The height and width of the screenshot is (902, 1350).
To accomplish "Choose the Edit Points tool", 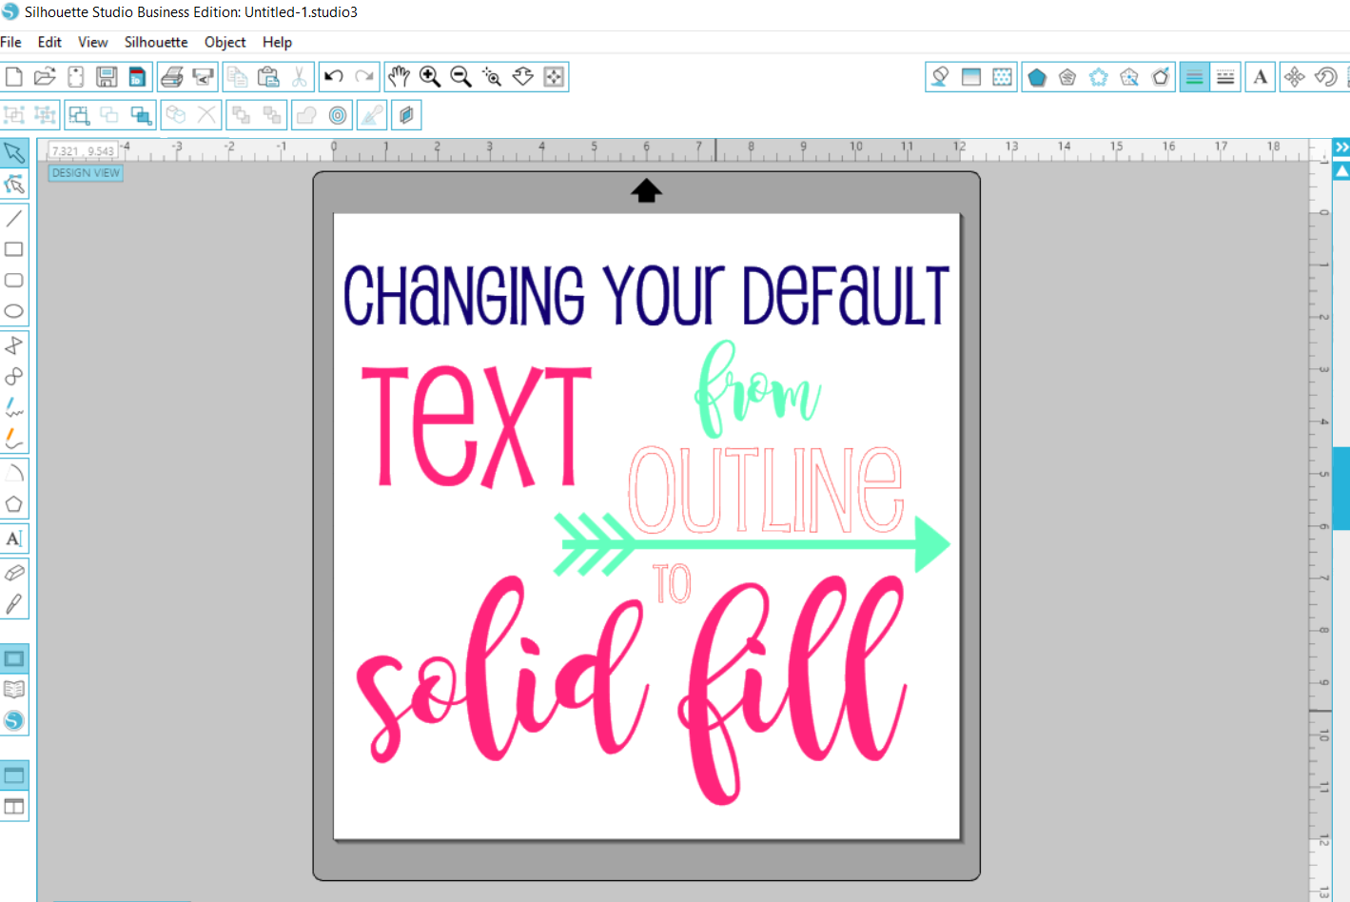I will coord(14,184).
